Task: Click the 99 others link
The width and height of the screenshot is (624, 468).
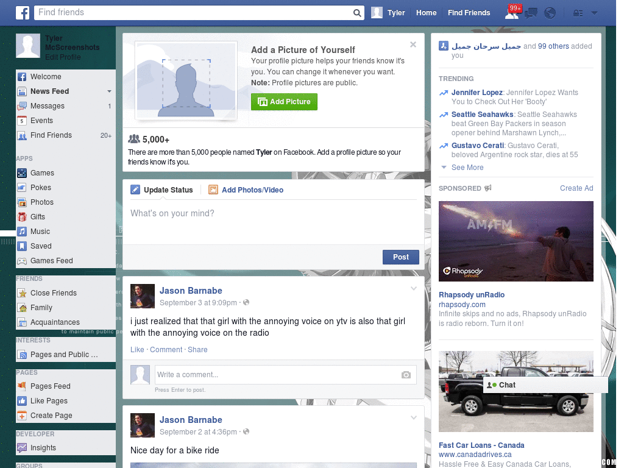Action: pyautogui.click(x=553, y=46)
